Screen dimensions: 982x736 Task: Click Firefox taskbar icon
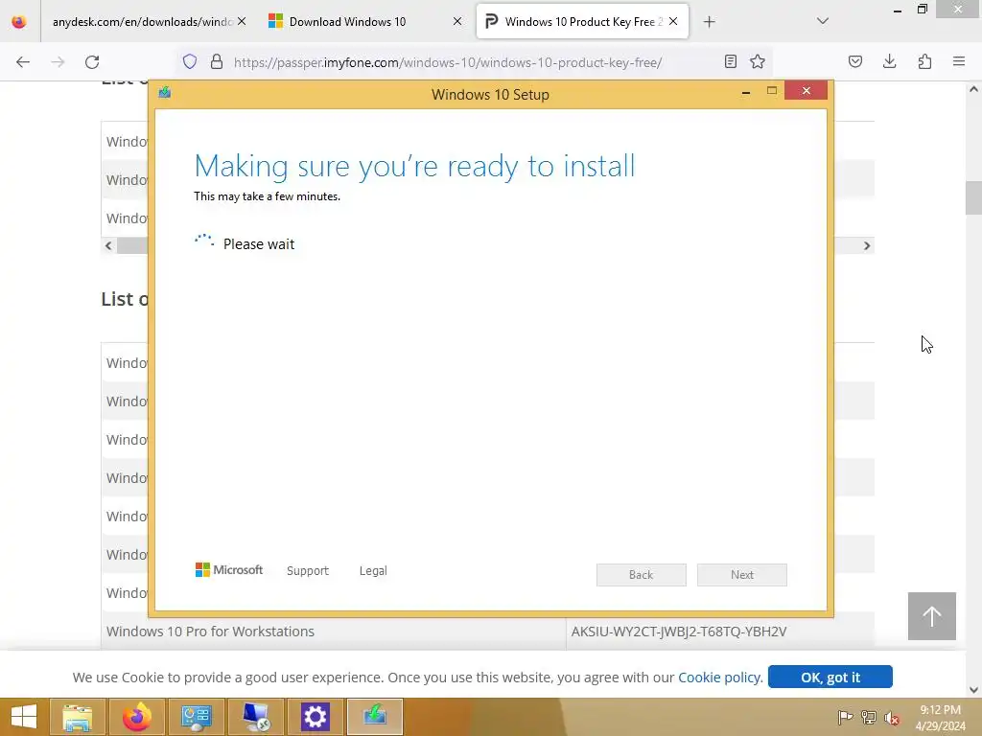[137, 717]
